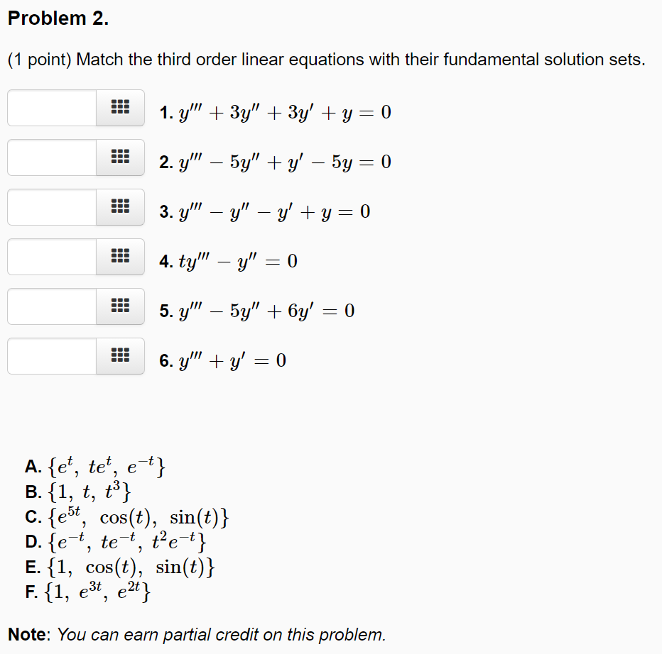The width and height of the screenshot is (662, 654).
Task: Click the bottommost answer box grid button
Action: 119,356
